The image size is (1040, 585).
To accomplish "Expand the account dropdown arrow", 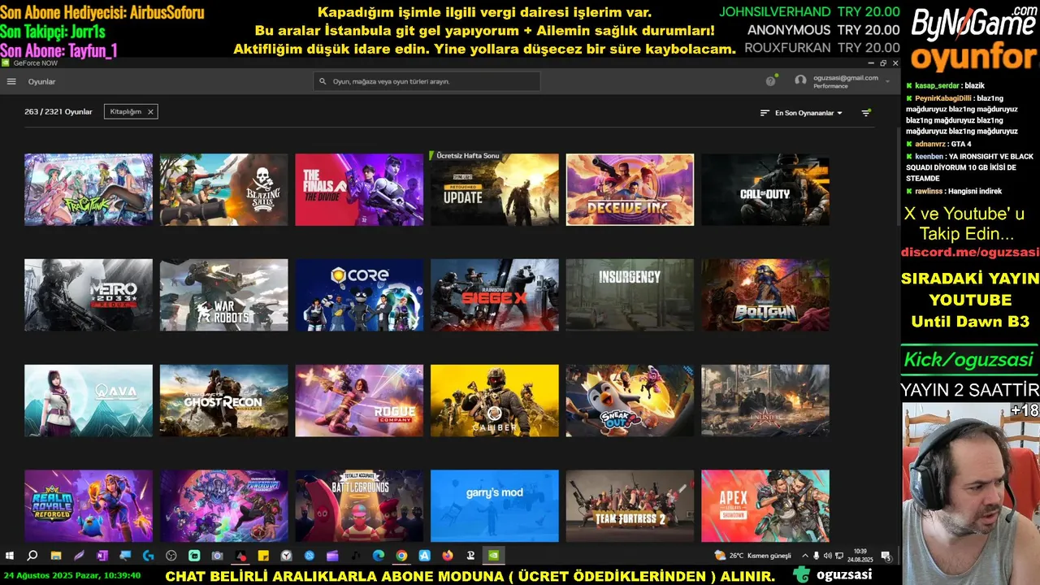I will tap(887, 80).
